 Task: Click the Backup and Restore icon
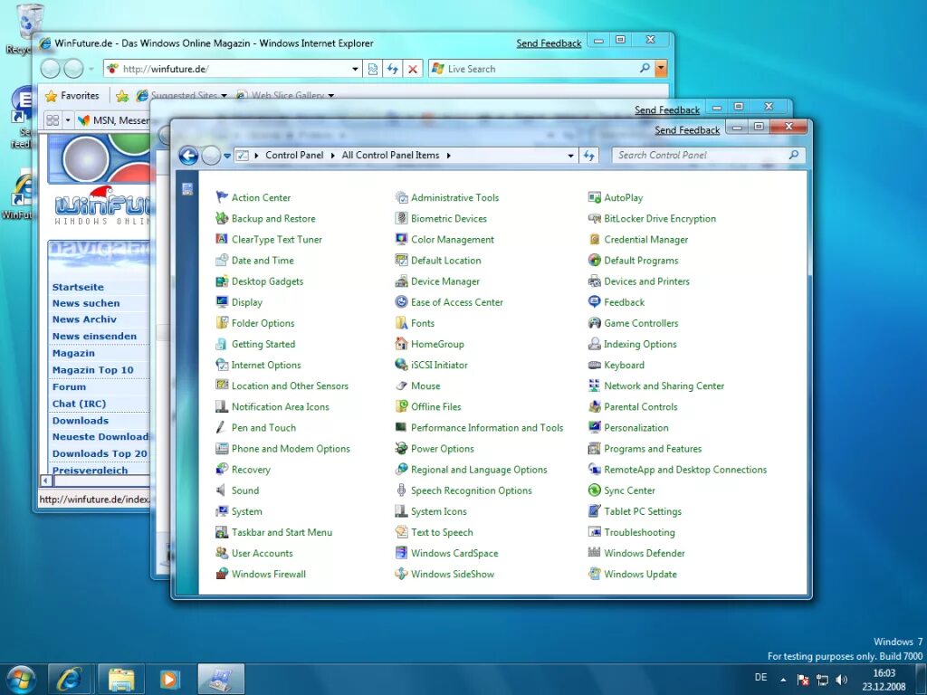(x=222, y=219)
